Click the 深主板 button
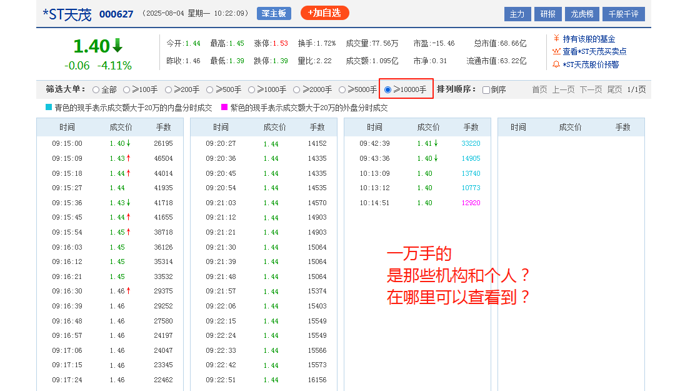 pyautogui.click(x=274, y=13)
